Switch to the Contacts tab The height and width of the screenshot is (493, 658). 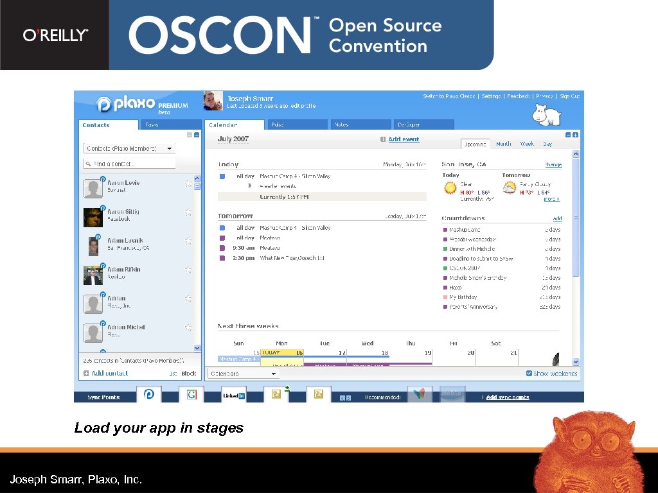[x=108, y=125]
